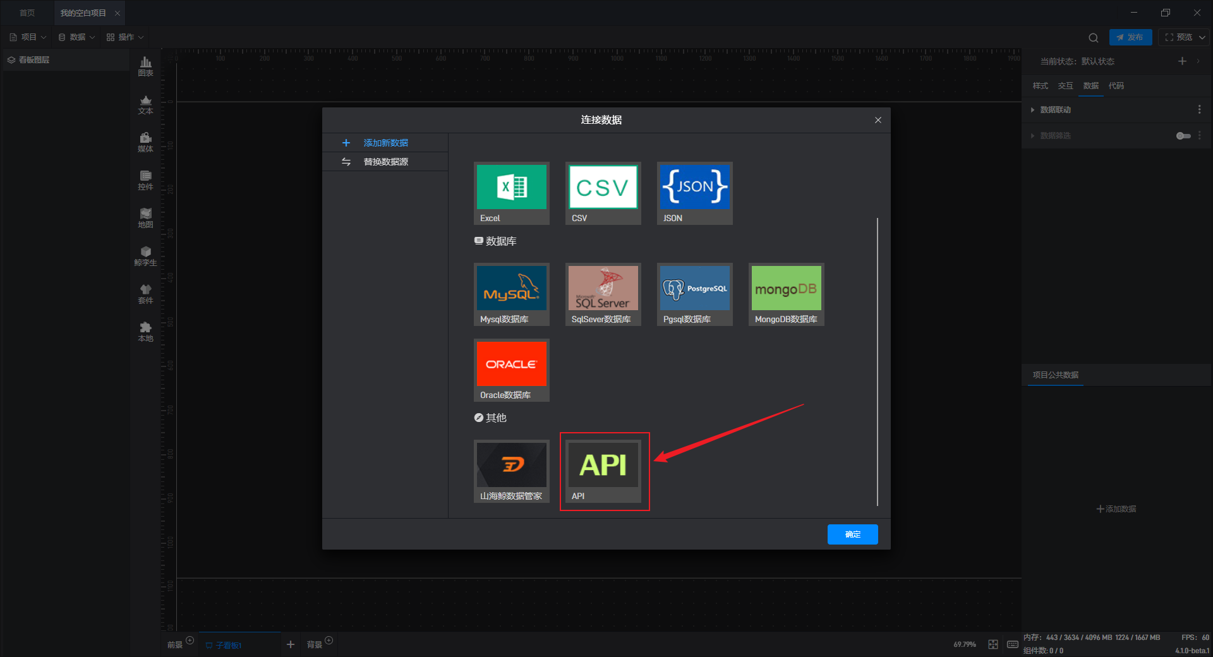Open the 图表 chart component panel
The height and width of the screenshot is (657, 1213).
pyautogui.click(x=145, y=66)
